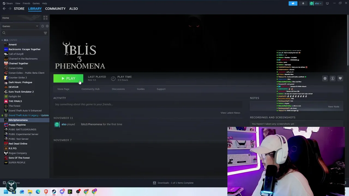Click the activity comment text field
This screenshot has height=196, width=349.
pyautogui.click(x=147, y=104)
